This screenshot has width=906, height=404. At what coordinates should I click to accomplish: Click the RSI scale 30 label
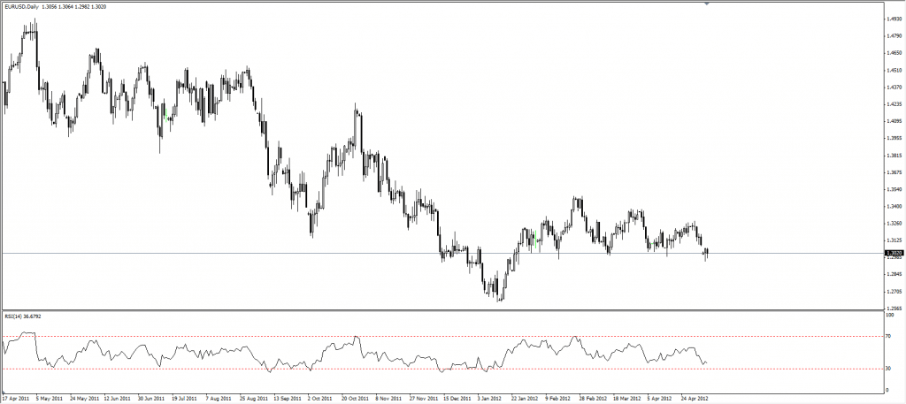tap(888, 369)
